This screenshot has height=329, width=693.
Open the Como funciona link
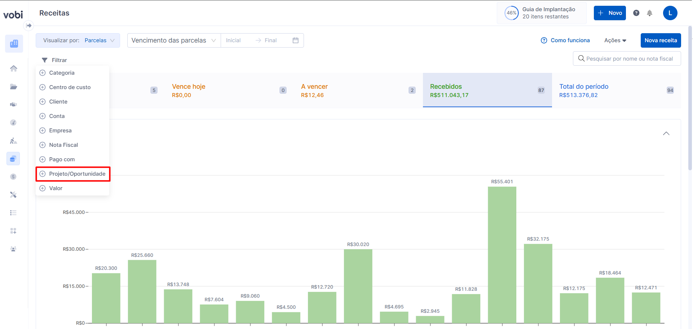(565, 40)
